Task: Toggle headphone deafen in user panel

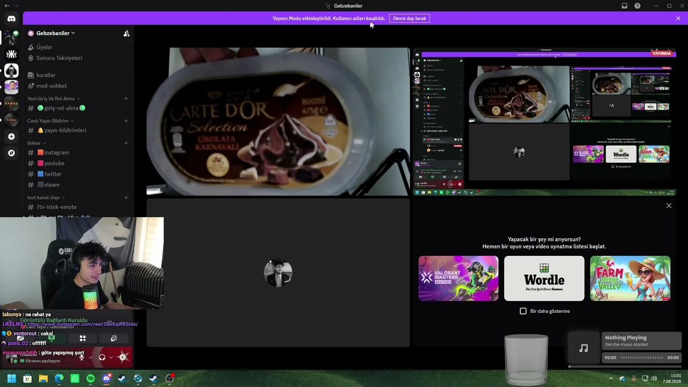Action: coord(102,357)
